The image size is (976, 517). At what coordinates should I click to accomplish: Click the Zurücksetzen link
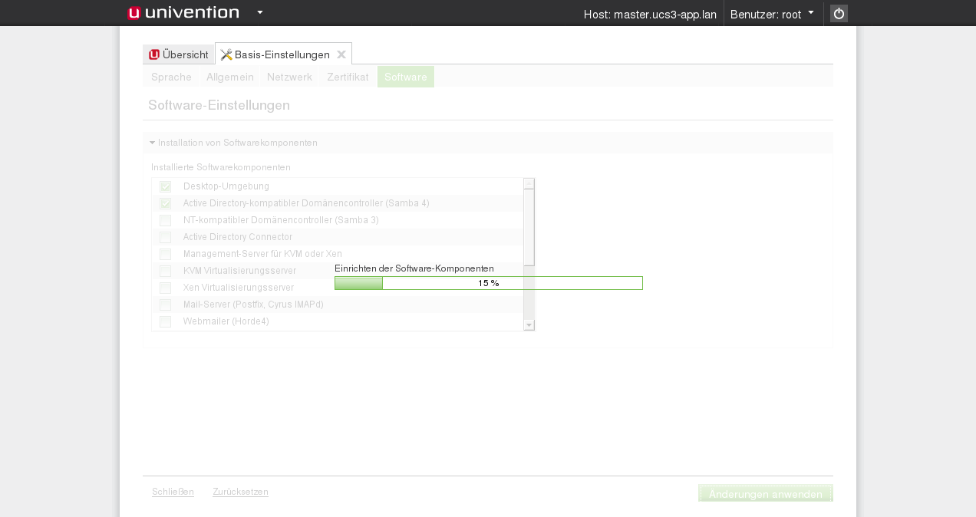point(240,492)
